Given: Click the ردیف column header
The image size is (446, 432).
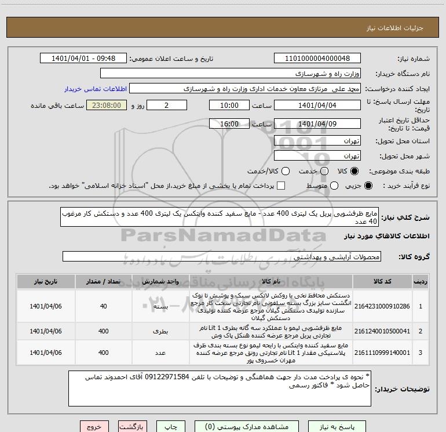Looking at the screenshot, I should click(x=421, y=281).
